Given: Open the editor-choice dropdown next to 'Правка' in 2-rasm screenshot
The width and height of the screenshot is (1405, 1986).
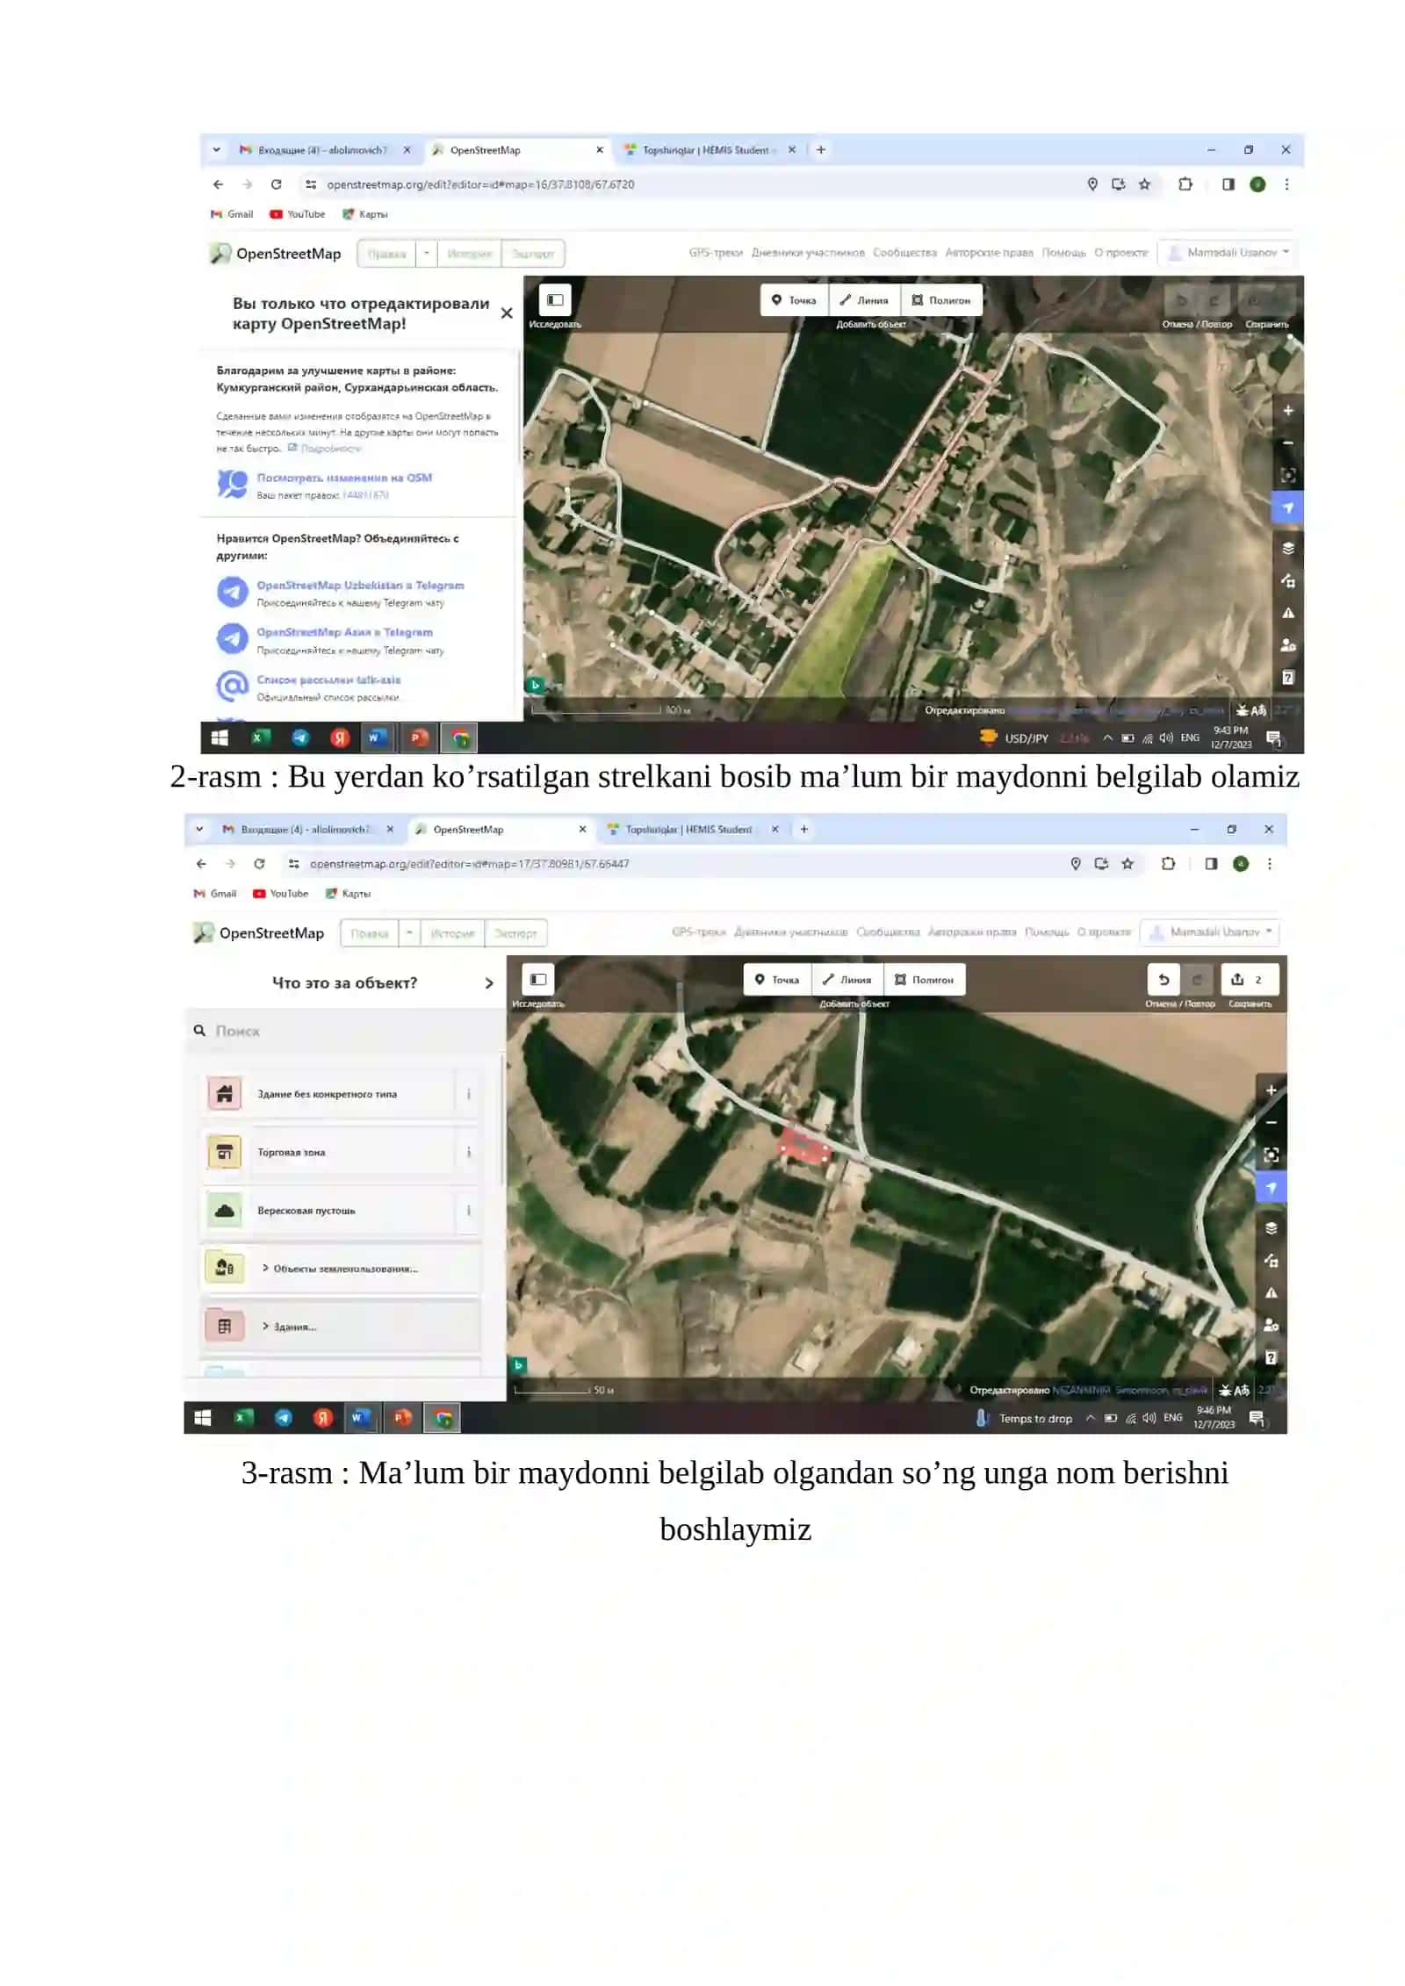Looking at the screenshot, I should pyautogui.click(x=427, y=254).
